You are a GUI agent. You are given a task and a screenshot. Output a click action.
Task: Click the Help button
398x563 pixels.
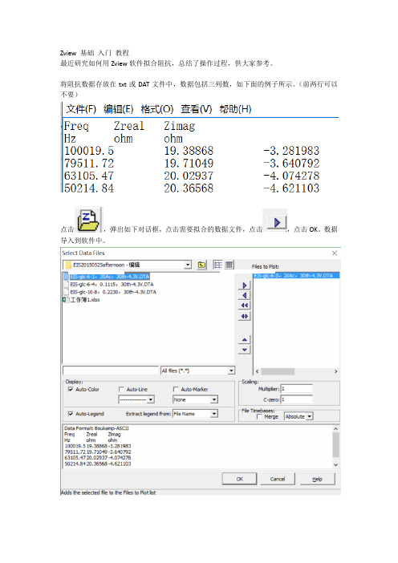point(317,479)
